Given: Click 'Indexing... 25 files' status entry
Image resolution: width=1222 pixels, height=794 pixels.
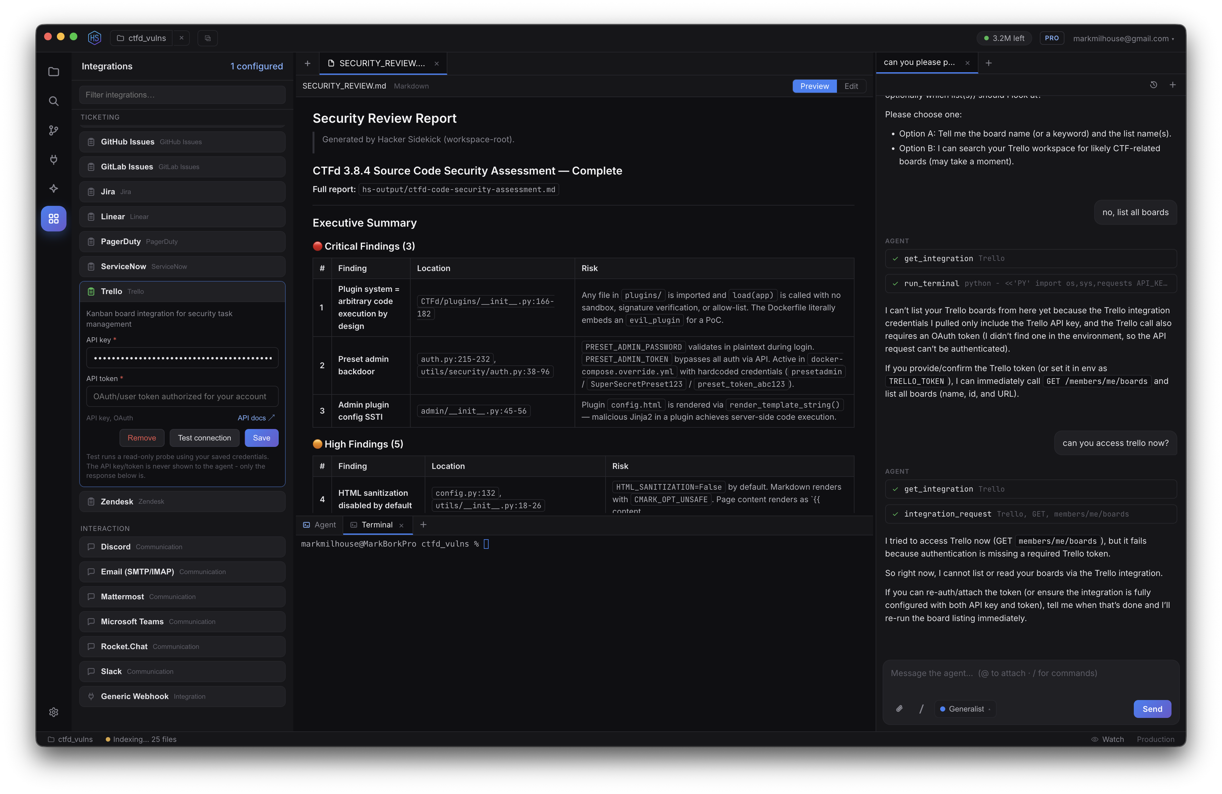Looking at the screenshot, I should point(141,740).
